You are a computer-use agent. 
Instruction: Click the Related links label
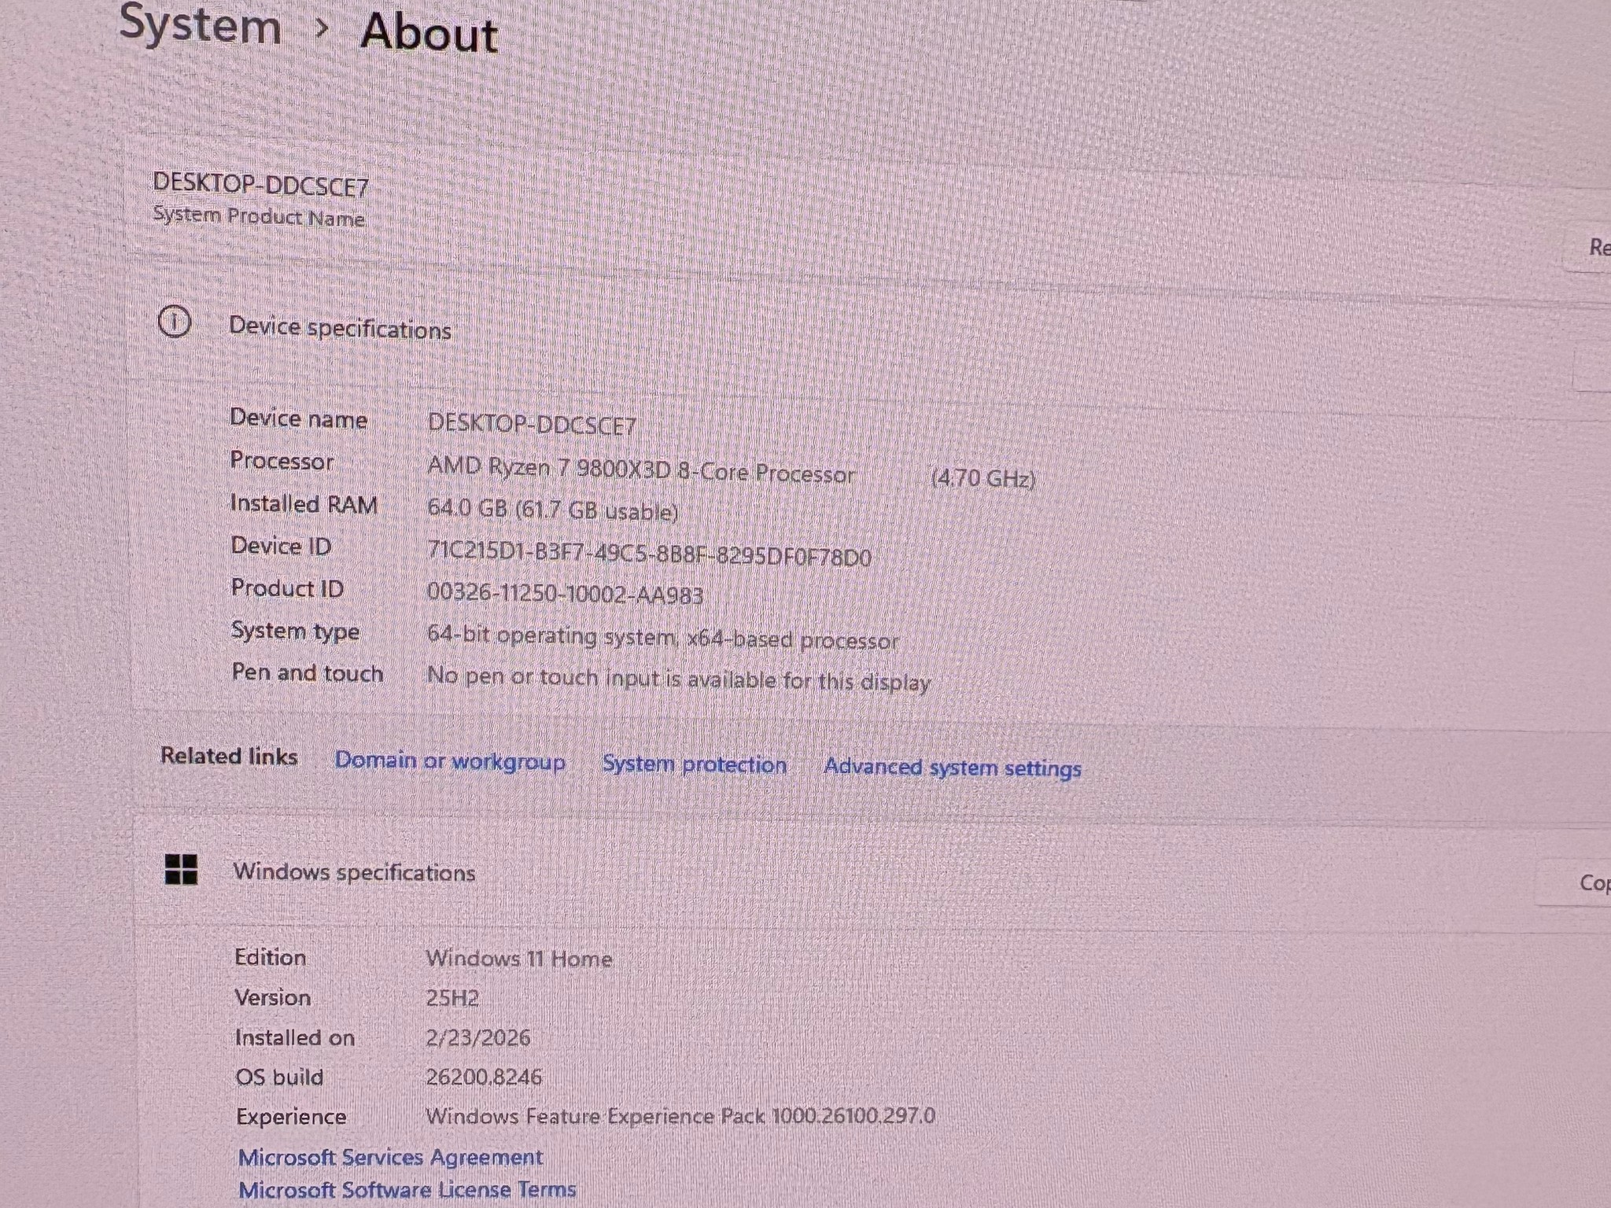pos(229,756)
